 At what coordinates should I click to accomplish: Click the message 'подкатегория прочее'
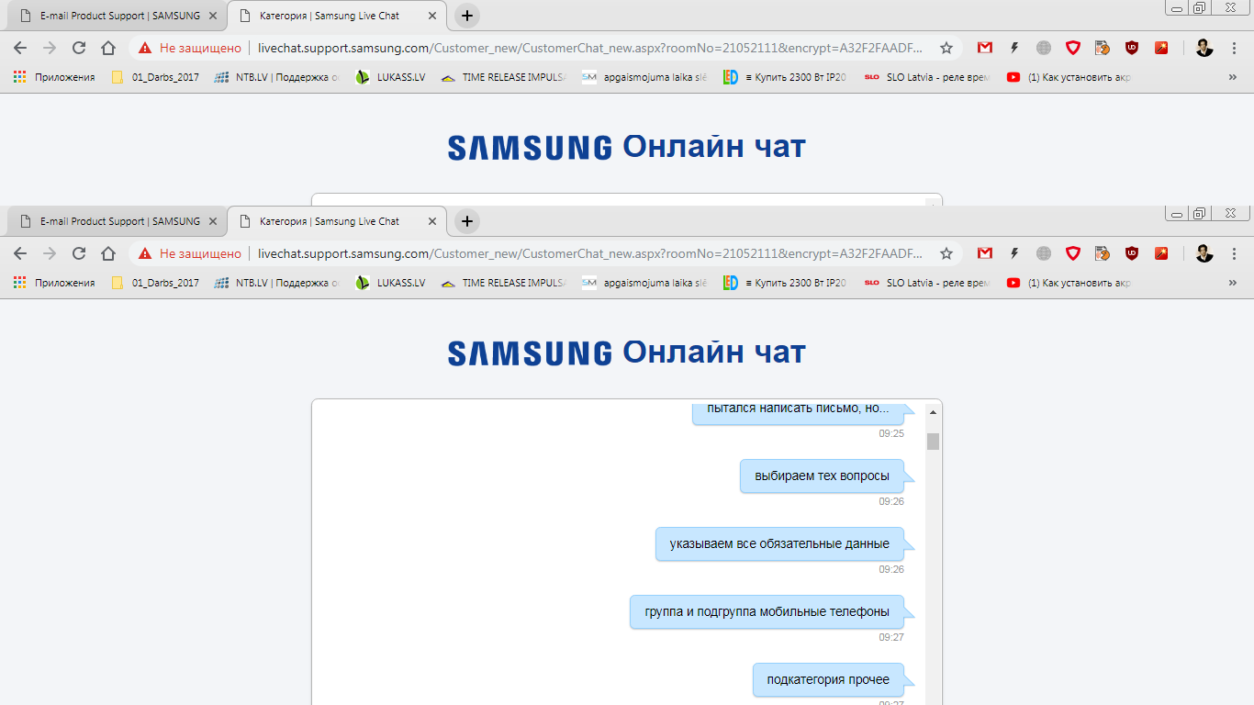(x=828, y=679)
